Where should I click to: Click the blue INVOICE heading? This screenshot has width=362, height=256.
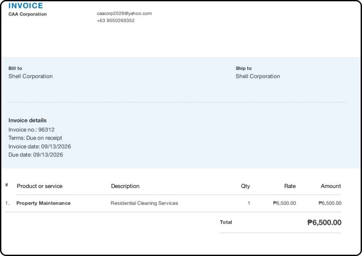coord(26,5)
